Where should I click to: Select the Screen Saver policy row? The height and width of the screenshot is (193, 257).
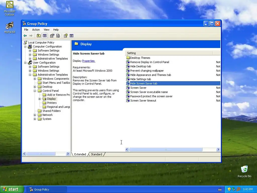click(x=173, y=88)
